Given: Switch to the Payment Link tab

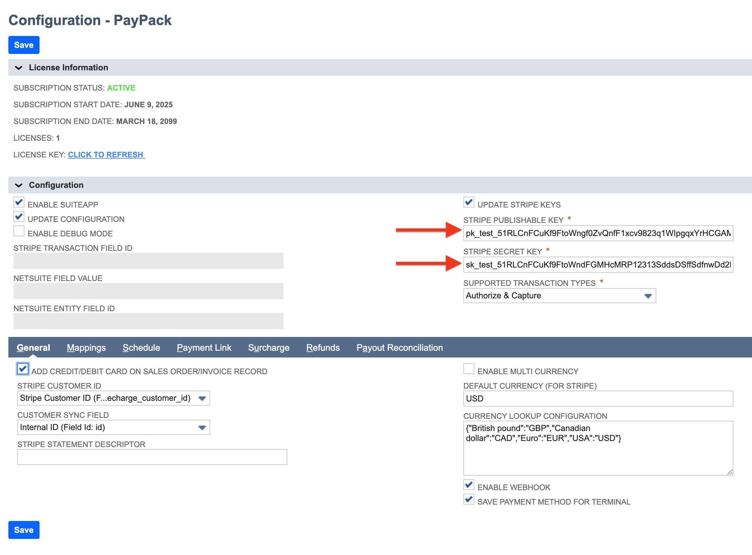Looking at the screenshot, I should pos(204,348).
